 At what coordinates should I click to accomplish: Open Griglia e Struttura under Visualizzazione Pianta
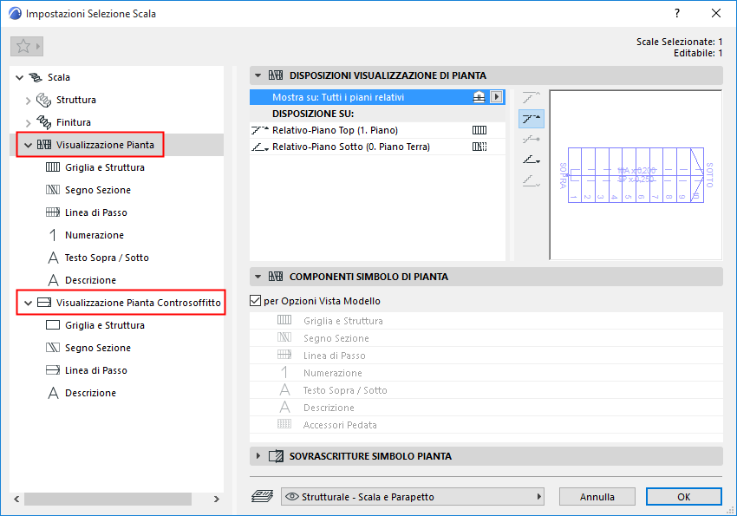click(x=105, y=167)
